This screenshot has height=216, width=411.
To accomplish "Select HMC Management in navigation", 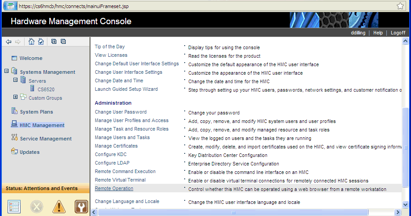I will tap(42, 125).
